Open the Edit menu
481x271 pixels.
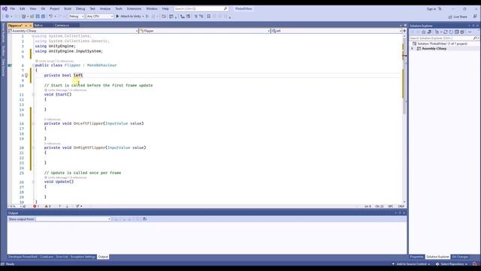(23, 8)
